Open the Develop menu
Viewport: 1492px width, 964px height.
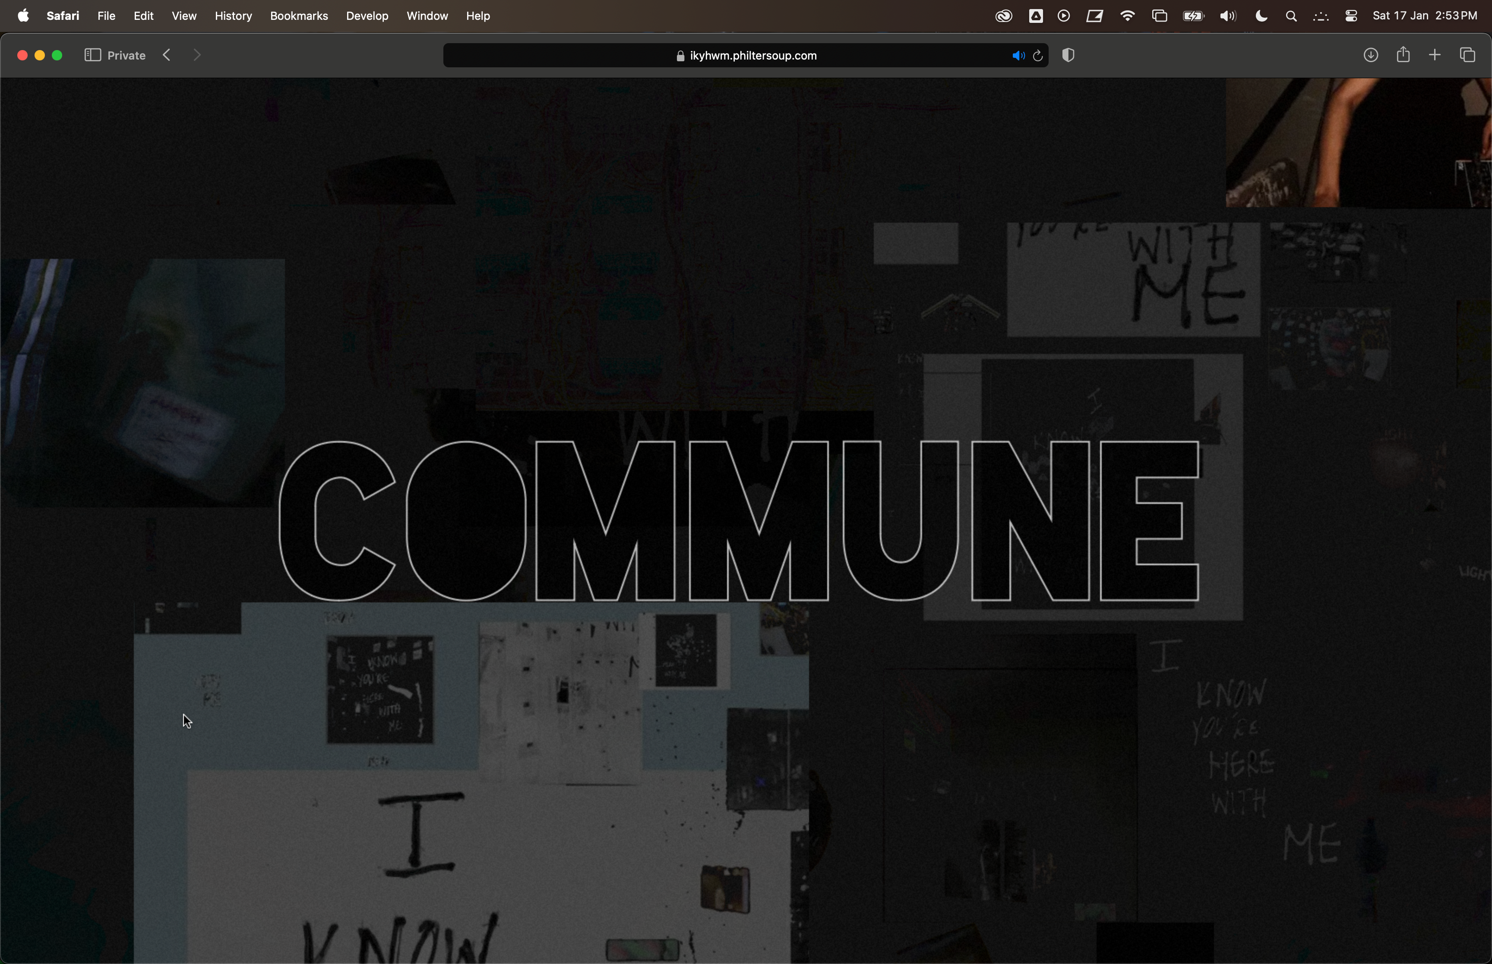click(367, 16)
